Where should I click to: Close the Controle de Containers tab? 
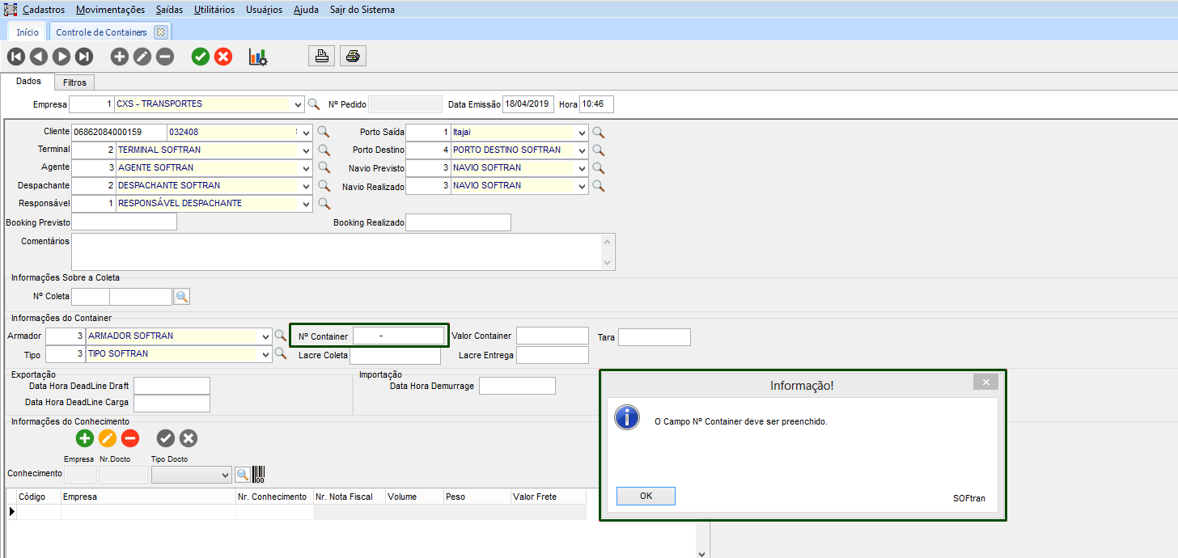160,32
